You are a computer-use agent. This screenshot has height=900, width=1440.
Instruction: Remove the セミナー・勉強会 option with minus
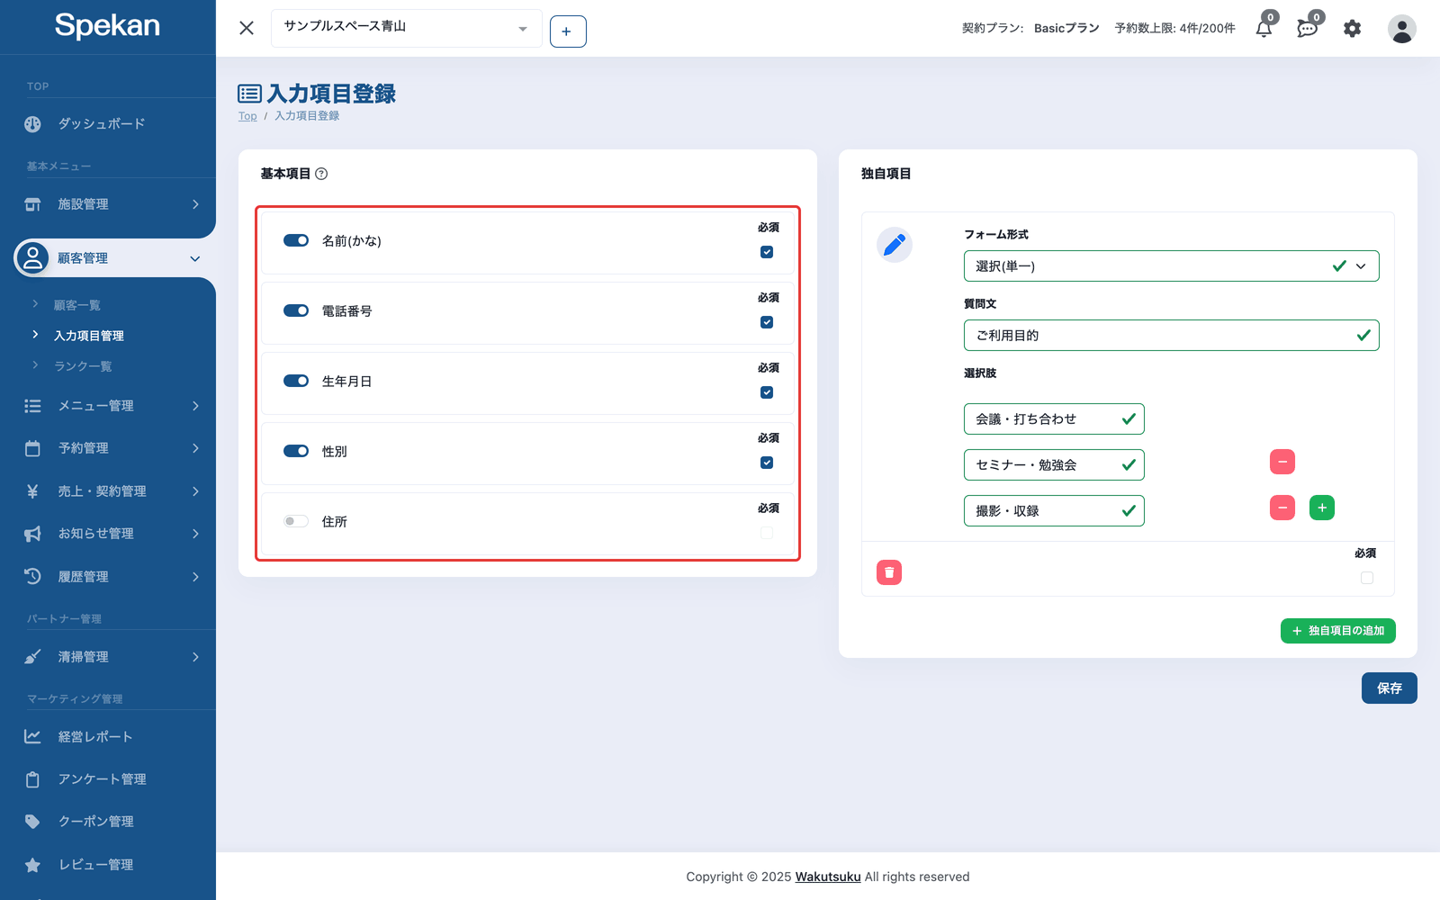coord(1282,462)
